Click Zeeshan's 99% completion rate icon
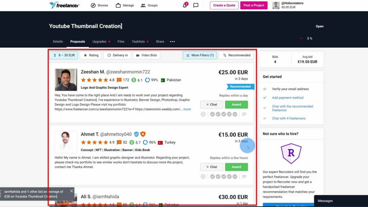The width and height of the screenshot is (368, 207). [147, 80]
